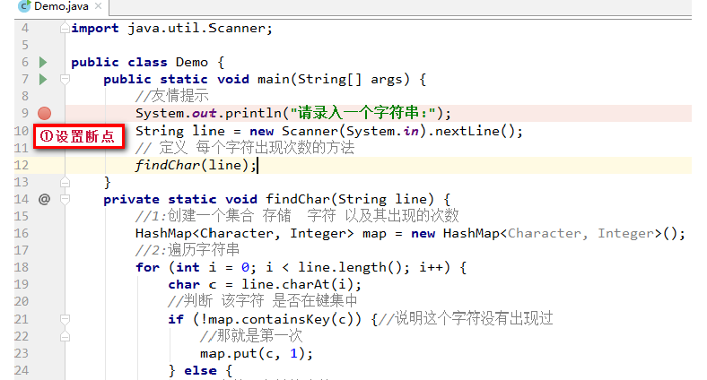Click the comment 说明这个字符没有出现过

pyautogui.click(x=466, y=319)
